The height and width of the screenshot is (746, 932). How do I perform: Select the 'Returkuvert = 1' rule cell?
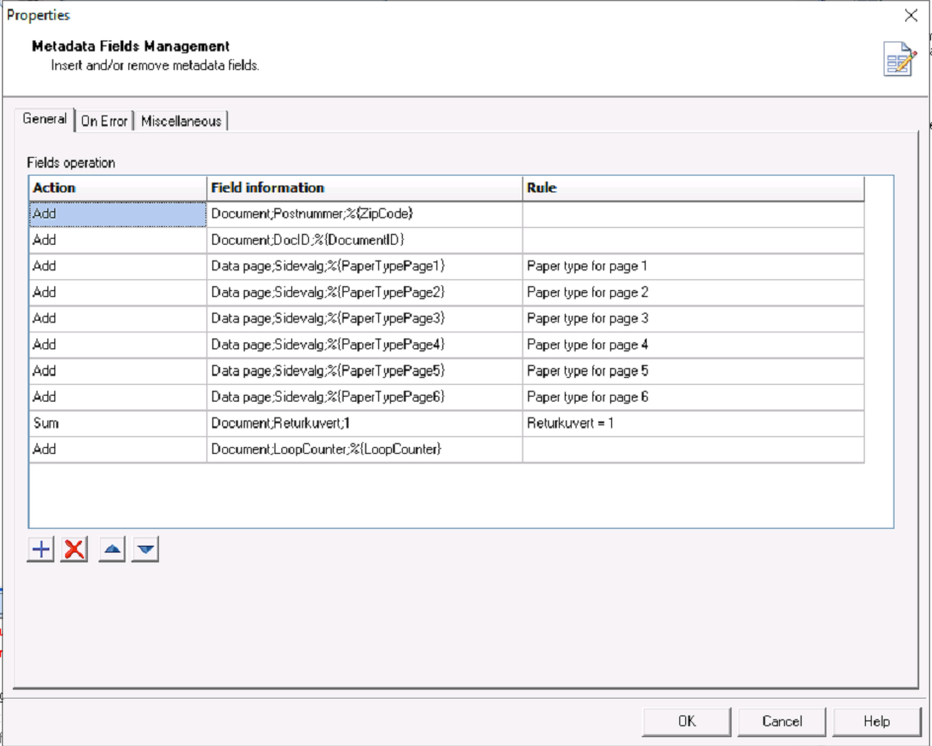point(694,423)
